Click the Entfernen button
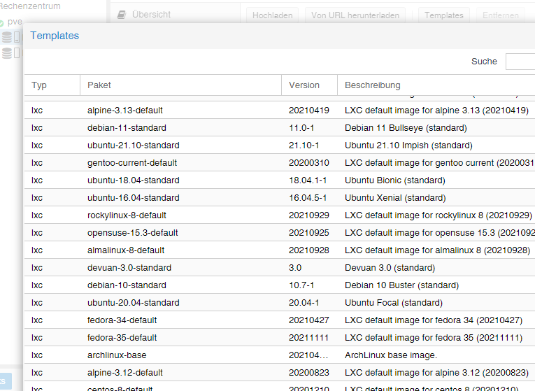Image resolution: width=535 pixels, height=391 pixels. click(x=500, y=15)
